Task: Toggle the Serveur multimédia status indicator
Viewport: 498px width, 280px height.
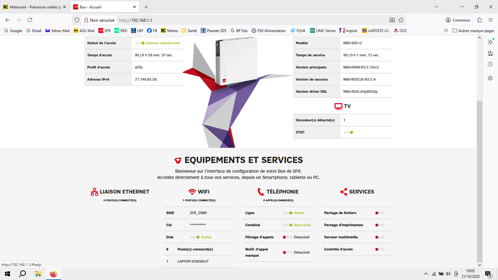Action: (x=380, y=237)
